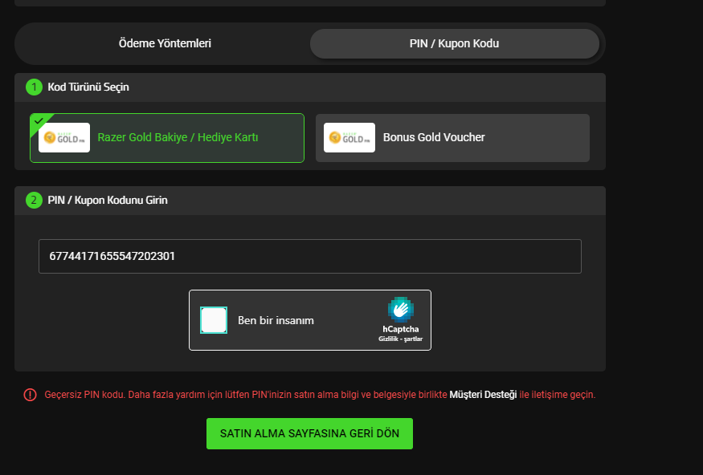Select the Bonus Gold Voucher option
Image resolution: width=703 pixels, height=475 pixels.
452,138
